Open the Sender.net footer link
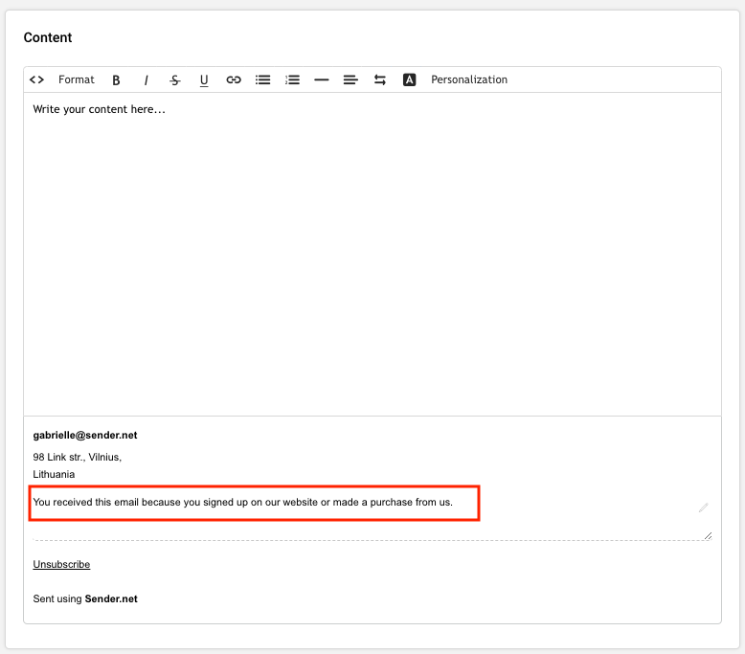 111,599
